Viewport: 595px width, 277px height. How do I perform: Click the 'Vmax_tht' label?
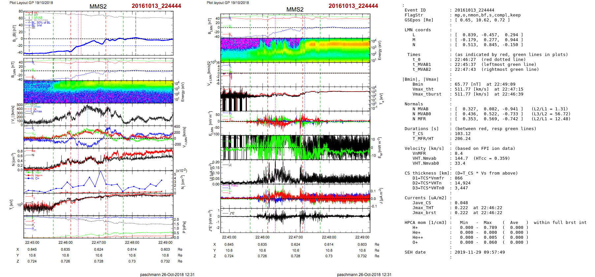click(x=423, y=89)
